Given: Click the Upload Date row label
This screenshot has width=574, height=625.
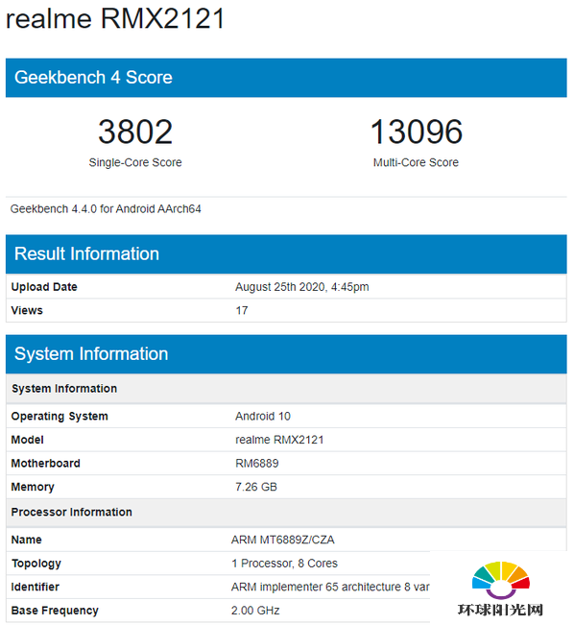Looking at the screenshot, I should (x=44, y=287).
